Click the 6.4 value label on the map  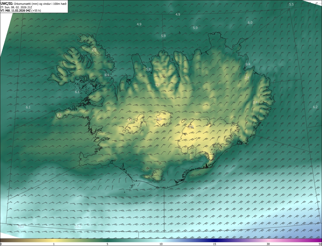point(248,64)
